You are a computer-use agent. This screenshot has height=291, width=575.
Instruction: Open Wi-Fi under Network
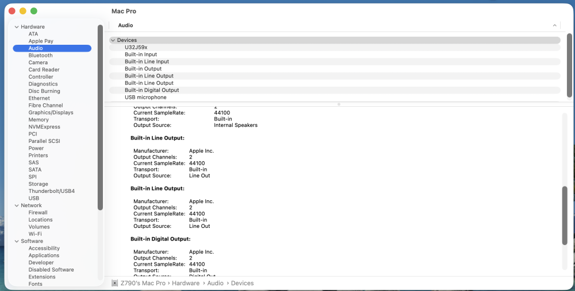[x=35, y=234]
